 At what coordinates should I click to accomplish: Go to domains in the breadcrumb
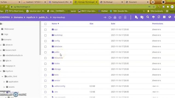18,17
